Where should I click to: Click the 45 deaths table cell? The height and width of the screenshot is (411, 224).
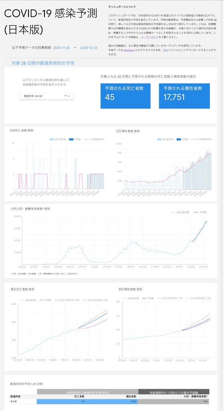(x=83, y=401)
